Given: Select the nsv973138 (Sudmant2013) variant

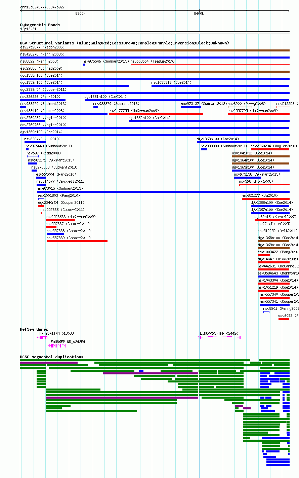Looking at the screenshot, I should point(257,174).
